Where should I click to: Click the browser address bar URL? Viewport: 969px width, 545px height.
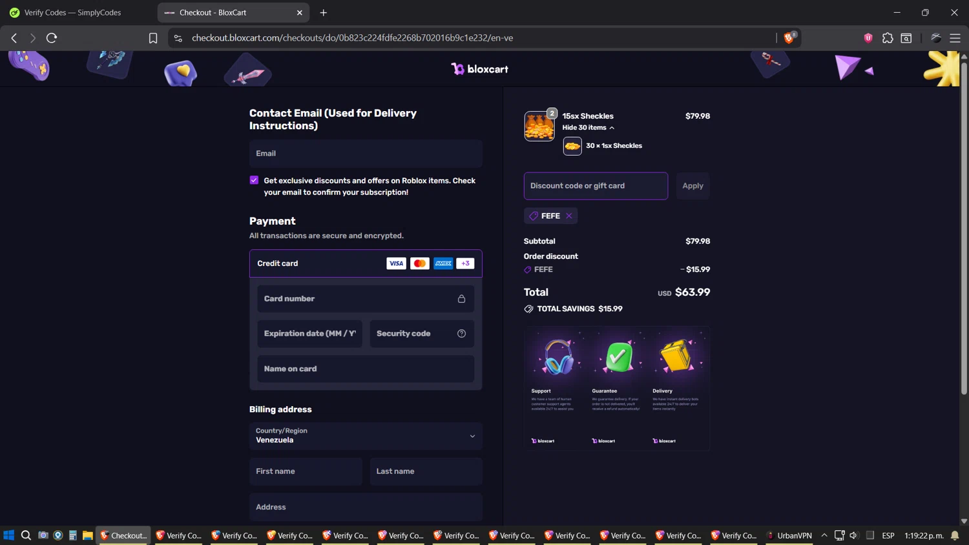(352, 38)
